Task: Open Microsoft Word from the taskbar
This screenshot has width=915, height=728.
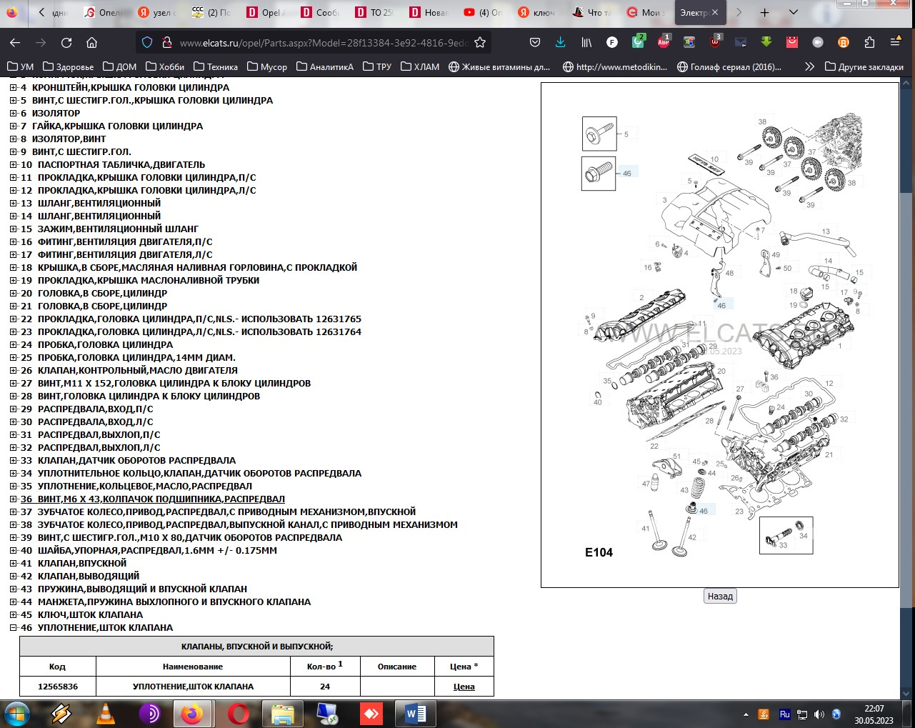Action: coord(415,714)
